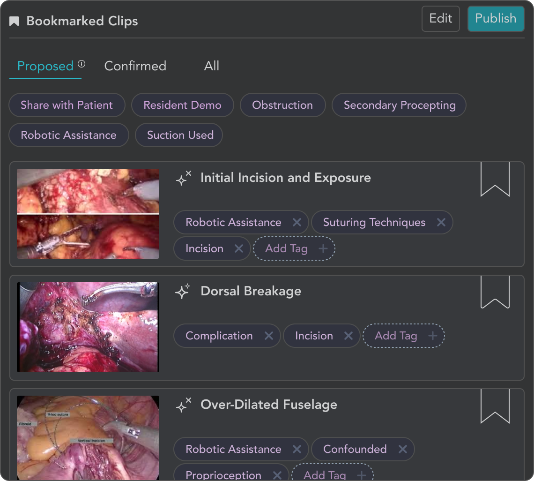Click the info icon next to Proposed

pos(82,64)
